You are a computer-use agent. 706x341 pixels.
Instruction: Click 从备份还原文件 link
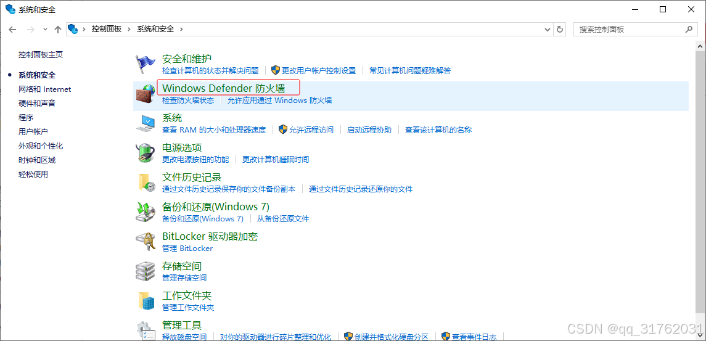point(283,219)
